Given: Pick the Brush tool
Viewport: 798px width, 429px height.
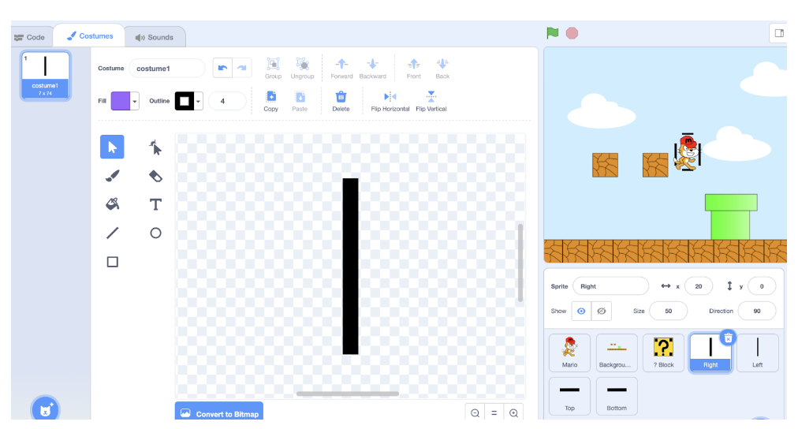Looking at the screenshot, I should [x=112, y=176].
